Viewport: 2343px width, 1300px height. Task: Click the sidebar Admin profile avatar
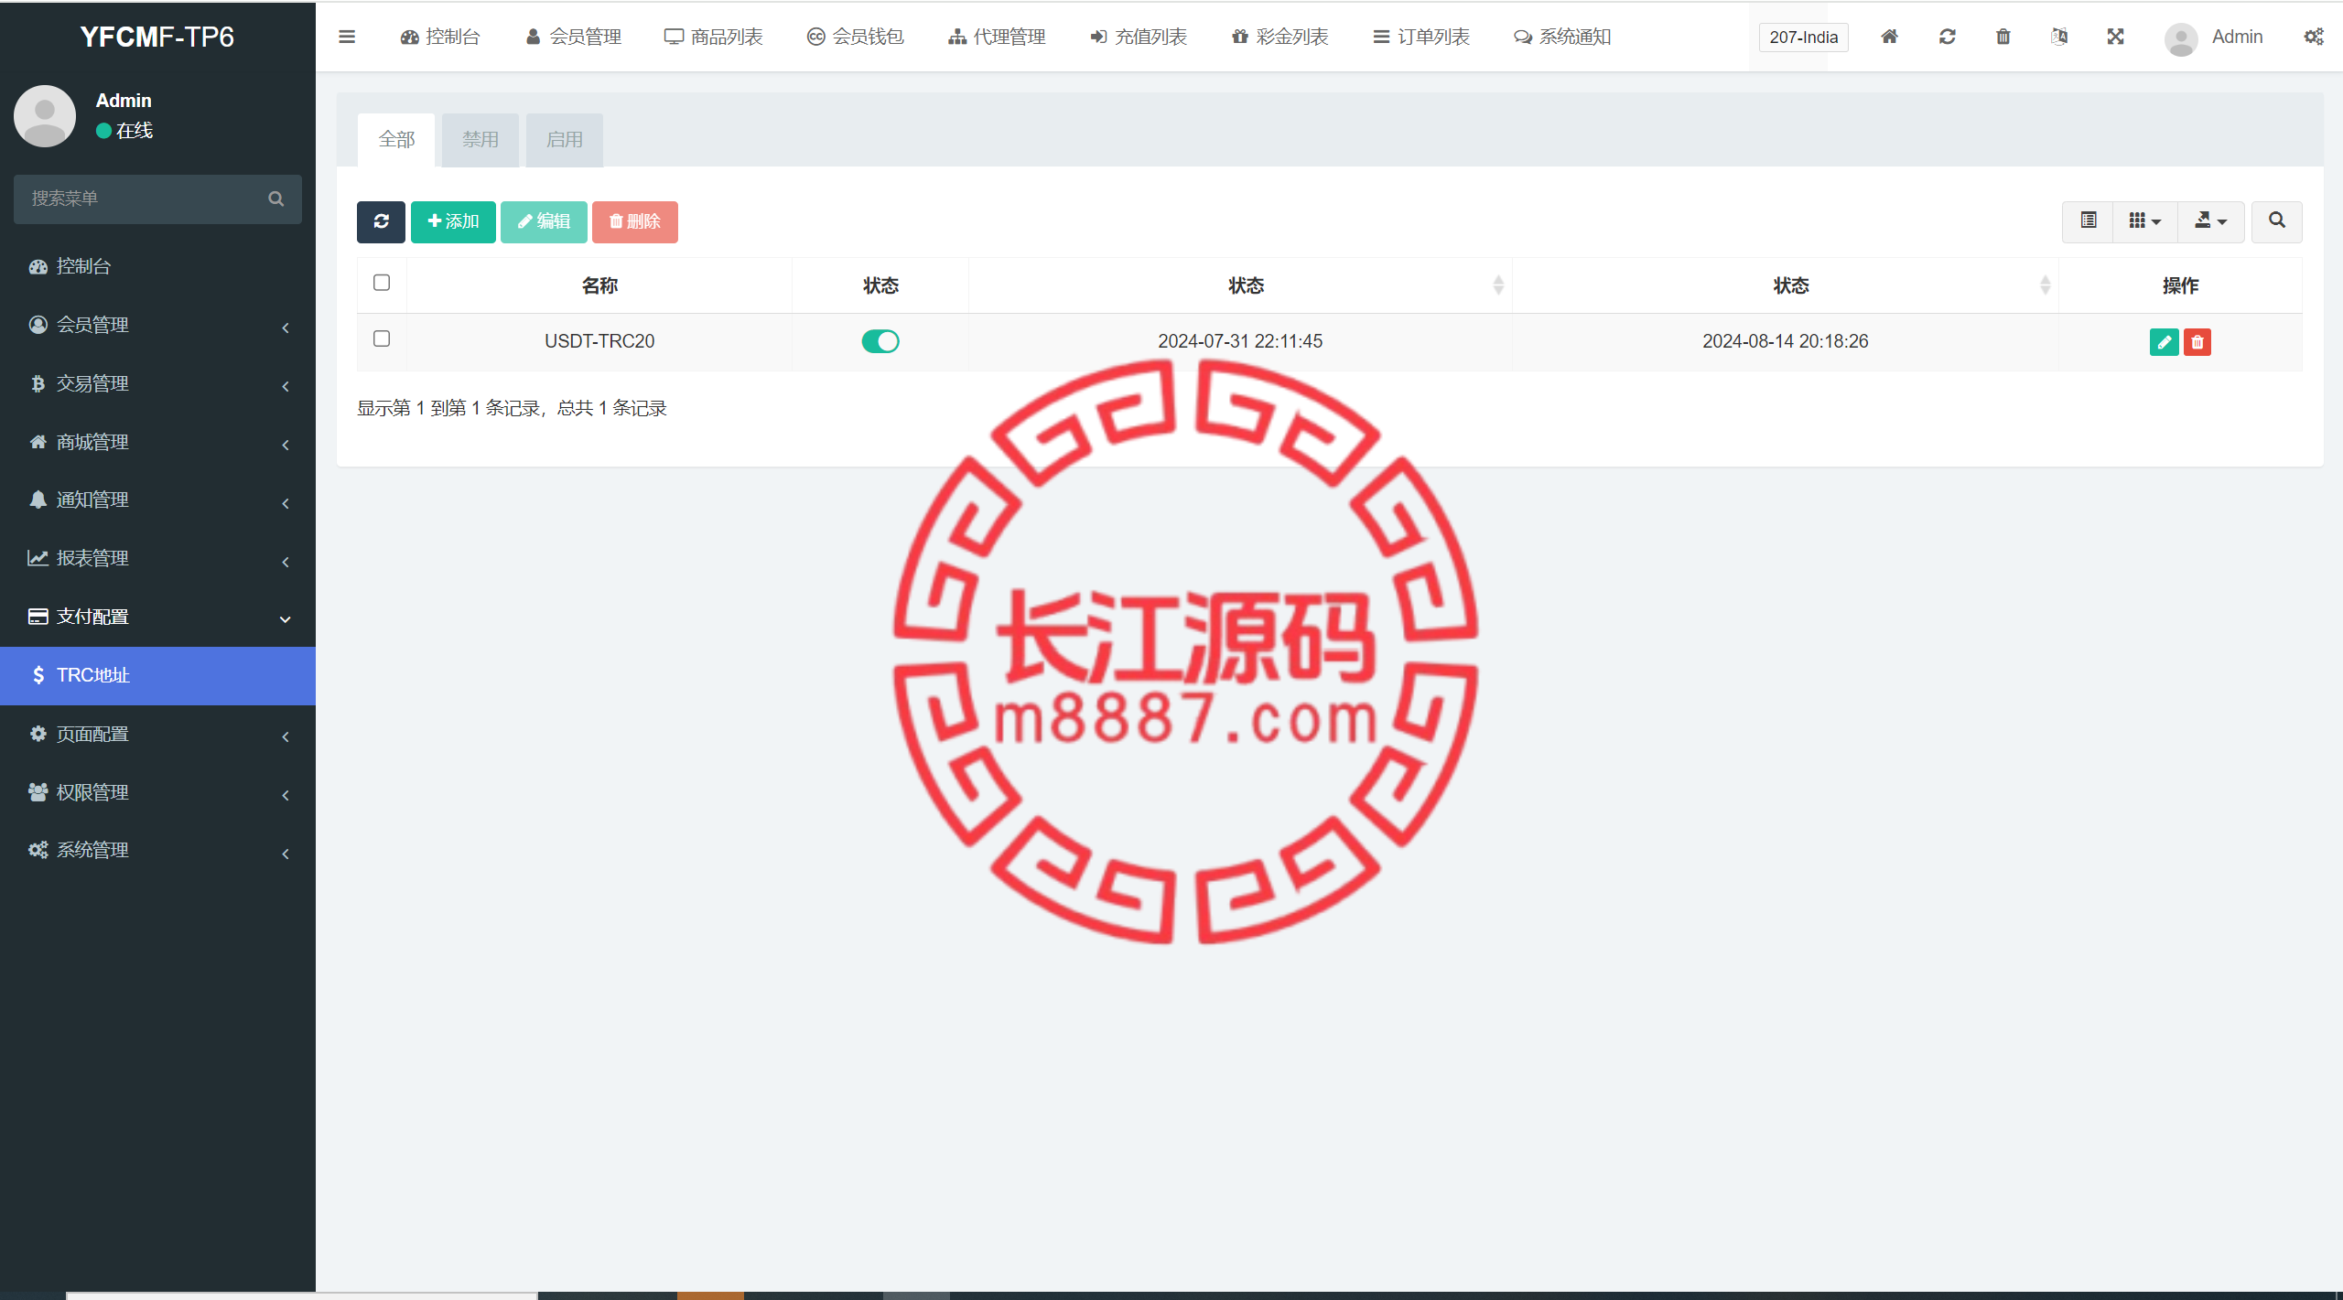pos(44,116)
